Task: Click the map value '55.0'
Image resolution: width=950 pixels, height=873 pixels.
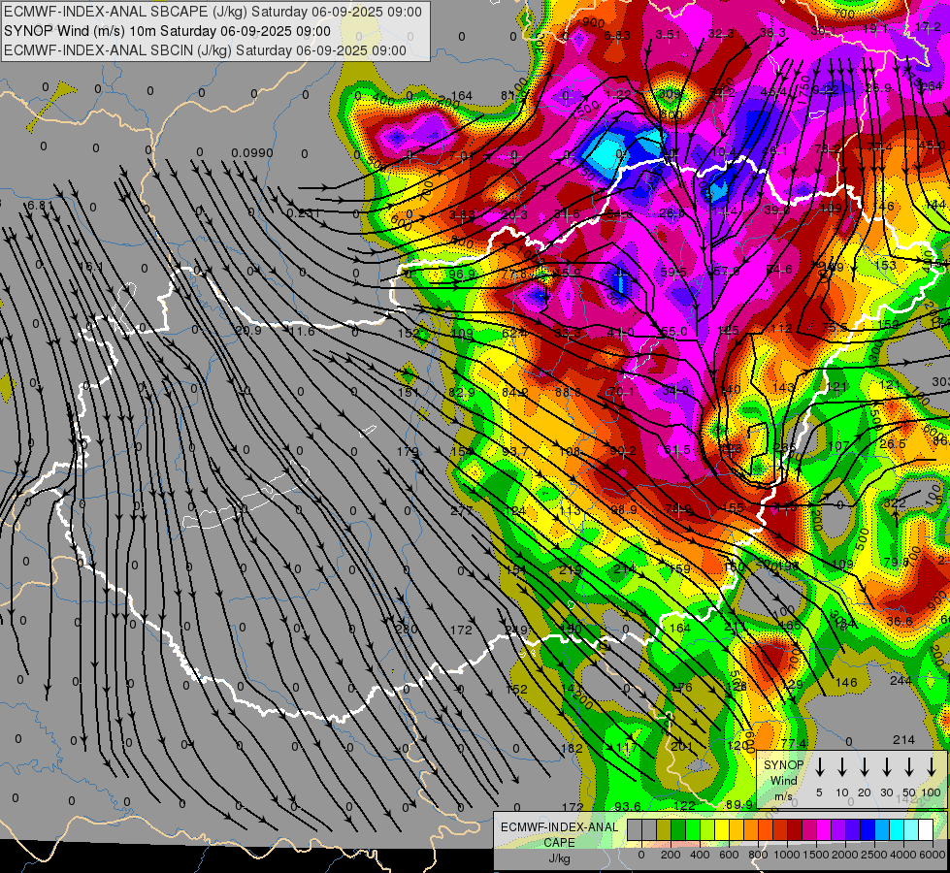Action: pos(674,332)
